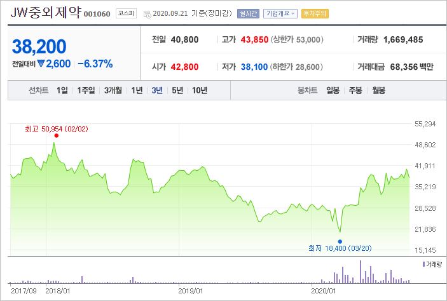Viewport: 447px width, 301px height.
Task: Switch to 주봉 candlestick chart
Action: click(x=355, y=90)
